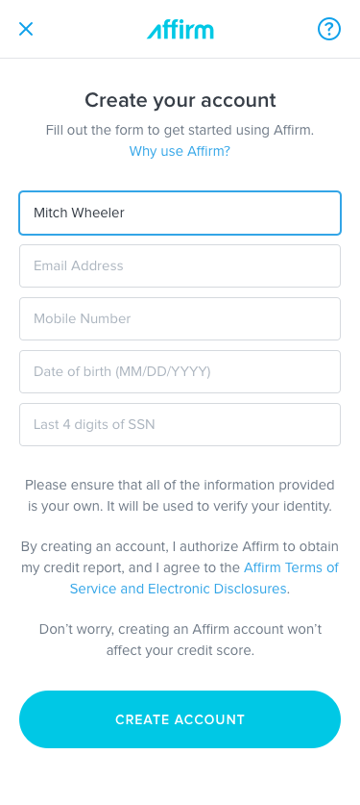The width and height of the screenshot is (360, 805).
Task: Activate the Date of birth field
Action: [x=180, y=371]
